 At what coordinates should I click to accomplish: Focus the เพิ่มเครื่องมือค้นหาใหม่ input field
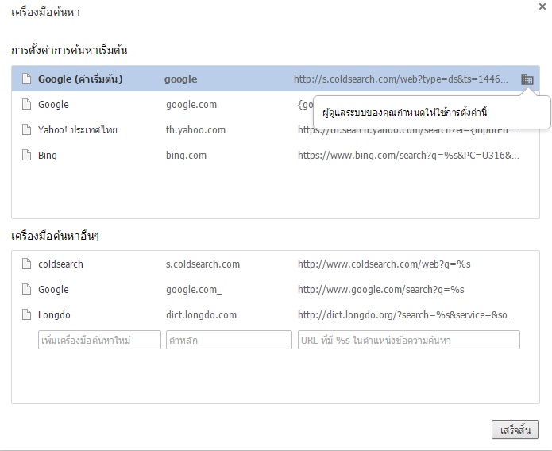tap(99, 340)
